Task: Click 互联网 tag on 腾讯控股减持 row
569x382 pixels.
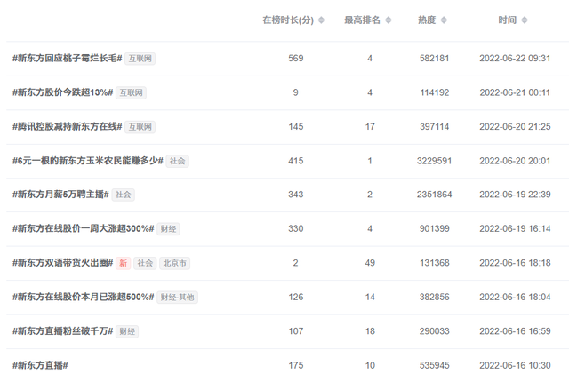Action: 140,127
